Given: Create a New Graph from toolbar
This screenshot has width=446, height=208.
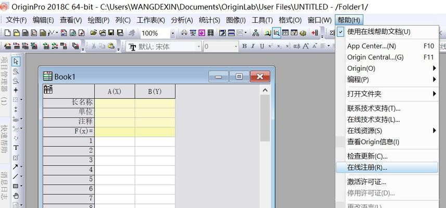Looking at the screenshot, I should [x=34, y=33].
